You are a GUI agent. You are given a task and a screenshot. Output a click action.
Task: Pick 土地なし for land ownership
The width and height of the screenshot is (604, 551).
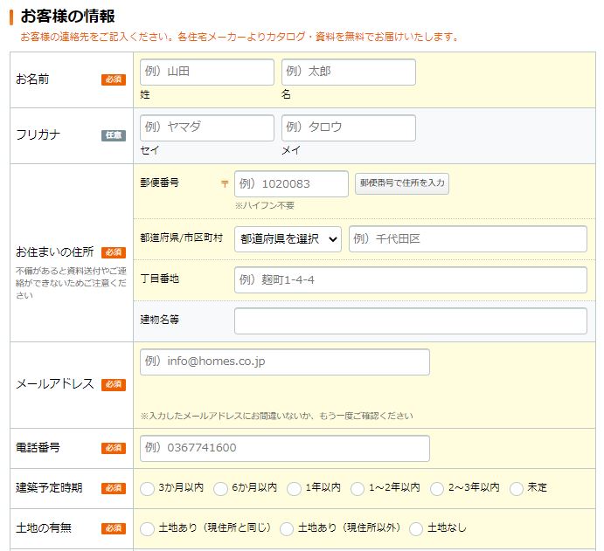click(x=416, y=528)
